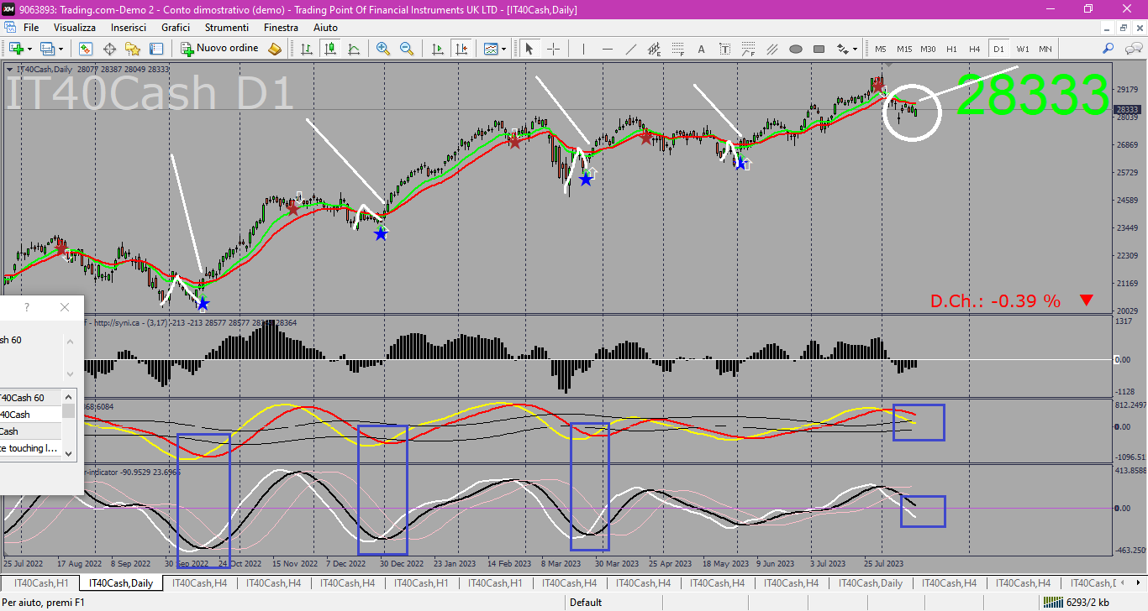
Task: Switch chart to line chart mode
Action: 355,49
